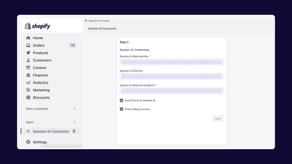Click the Session AI Webhook Key field
Viewport: 292px width, 164px height.
(171, 62)
